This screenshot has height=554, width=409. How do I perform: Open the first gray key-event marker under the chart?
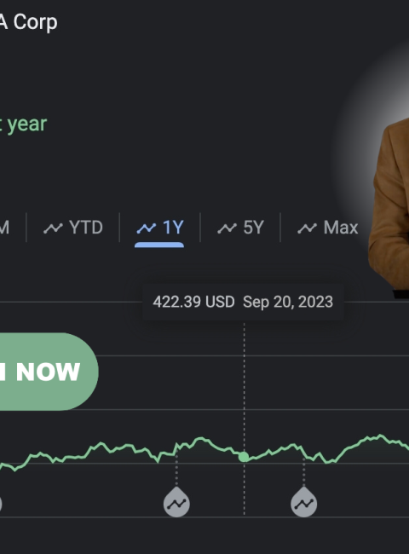[176, 502]
